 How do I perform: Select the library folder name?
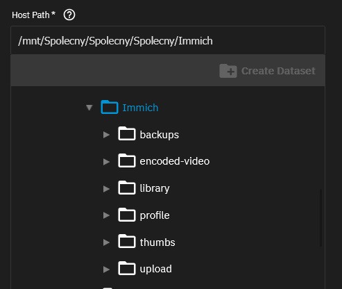[155, 188]
